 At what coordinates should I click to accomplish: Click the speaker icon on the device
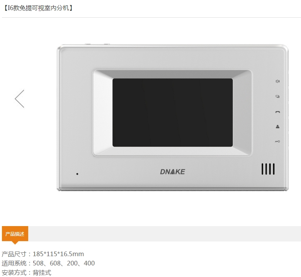pos(277,81)
